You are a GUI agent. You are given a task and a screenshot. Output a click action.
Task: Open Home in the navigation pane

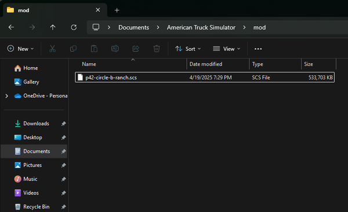(30, 68)
